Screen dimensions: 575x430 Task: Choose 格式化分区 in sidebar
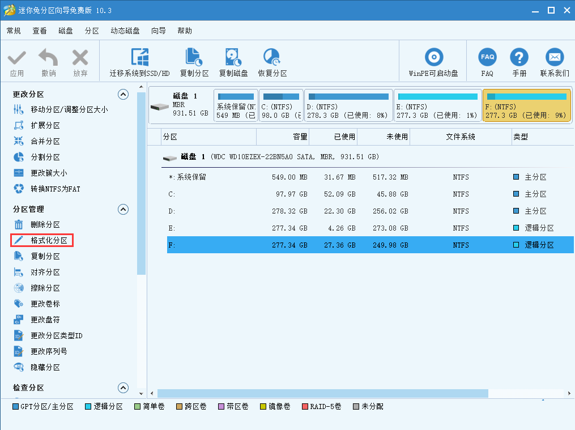click(42, 240)
